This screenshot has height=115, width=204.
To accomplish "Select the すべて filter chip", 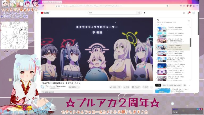I will (158, 85).
